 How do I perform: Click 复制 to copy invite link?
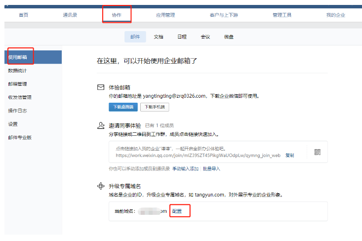[x=289, y=155]
